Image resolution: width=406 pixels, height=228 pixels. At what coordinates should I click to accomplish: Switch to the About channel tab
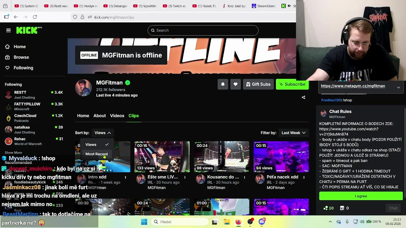(100, 116)
